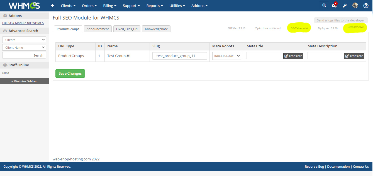Click staff name roma in sidebar
373x176 pixels.
[6, 73]
